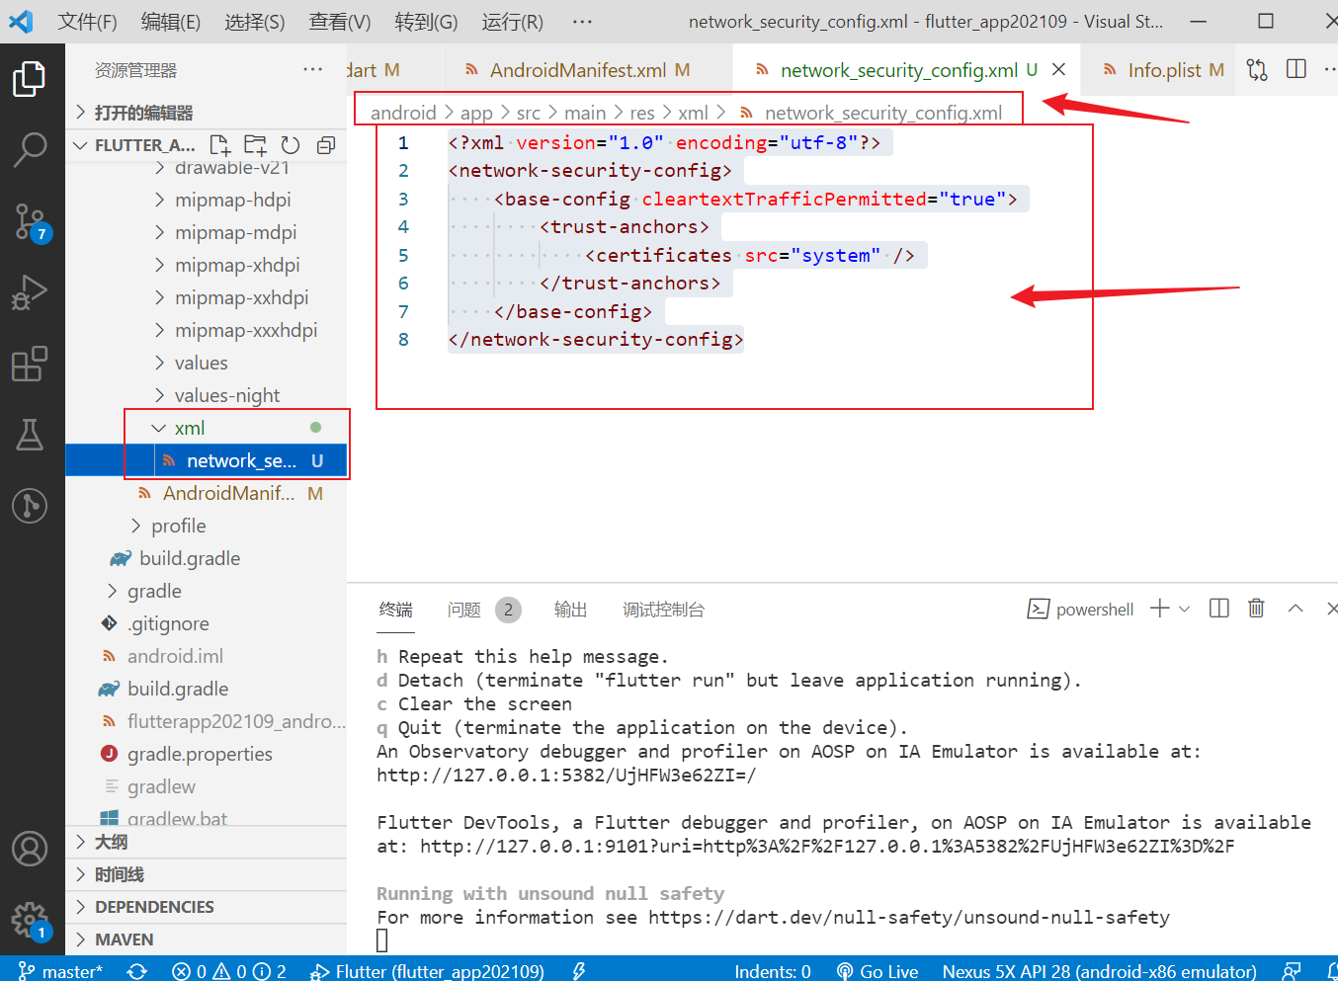
Task: Add a new terminal with plus icon
Action: click(1160, 609)
